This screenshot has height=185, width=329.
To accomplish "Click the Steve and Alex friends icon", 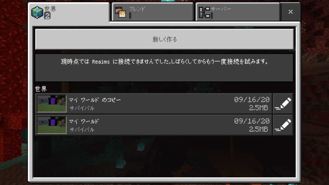I will pos(121,13).
